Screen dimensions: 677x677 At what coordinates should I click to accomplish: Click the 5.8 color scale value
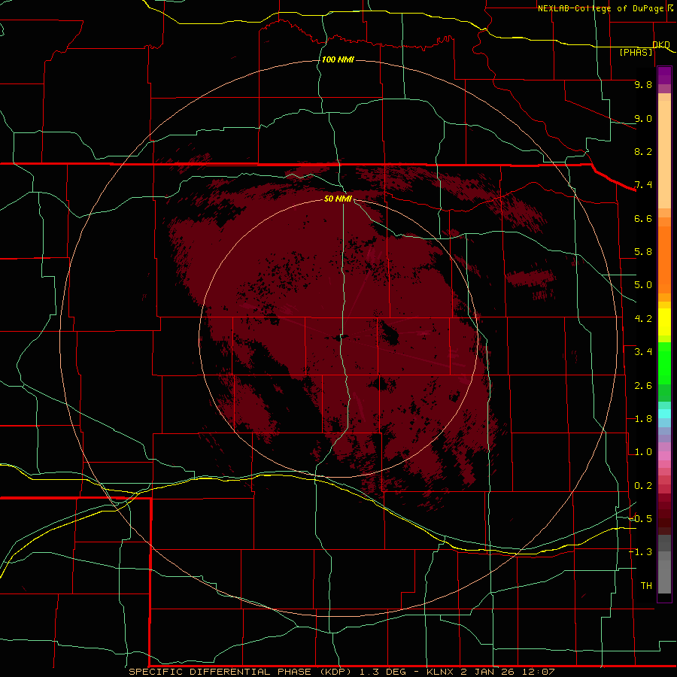[643, 252]
